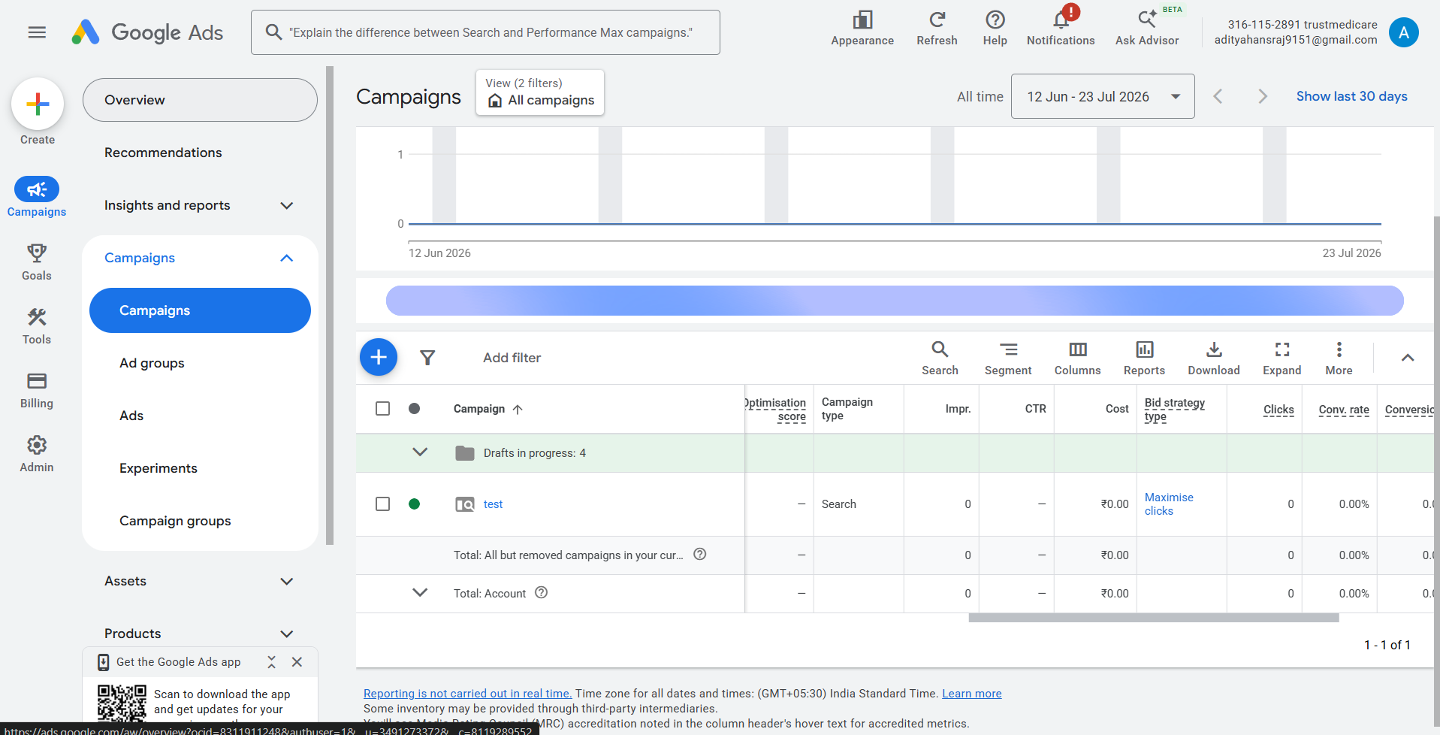
Task: Follow Reporting is not carried out link
Action: click(x=467, y=693)
